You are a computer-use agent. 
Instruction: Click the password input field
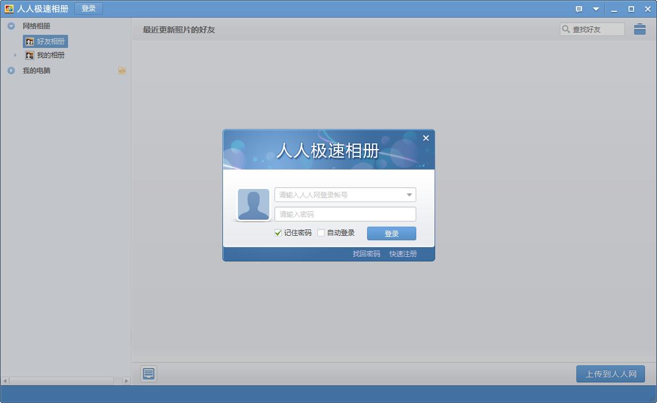click(x=345, y=214)
